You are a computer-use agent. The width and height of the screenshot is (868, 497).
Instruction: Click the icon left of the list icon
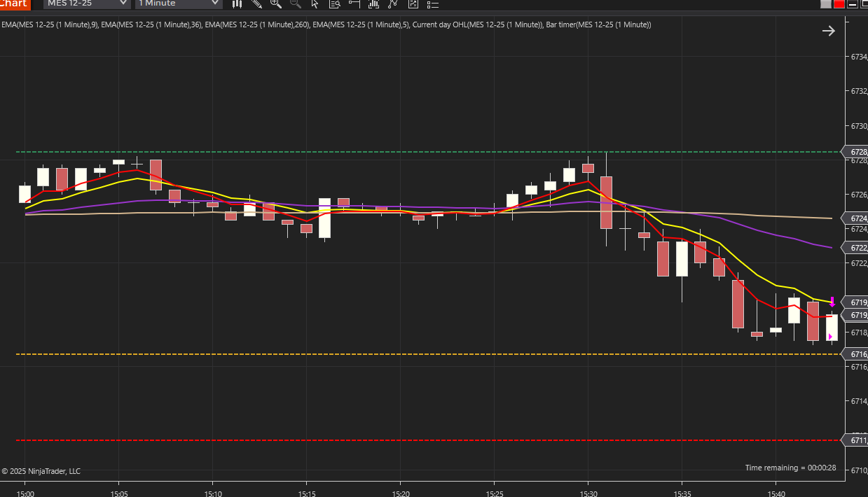(413, 3)
